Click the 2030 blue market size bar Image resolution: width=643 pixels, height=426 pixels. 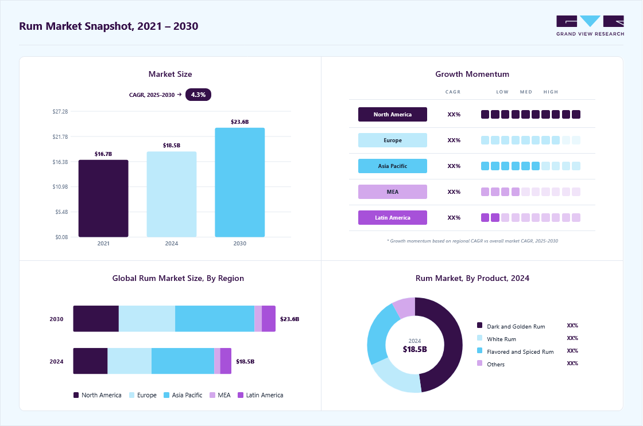click(x=240, y=182)
